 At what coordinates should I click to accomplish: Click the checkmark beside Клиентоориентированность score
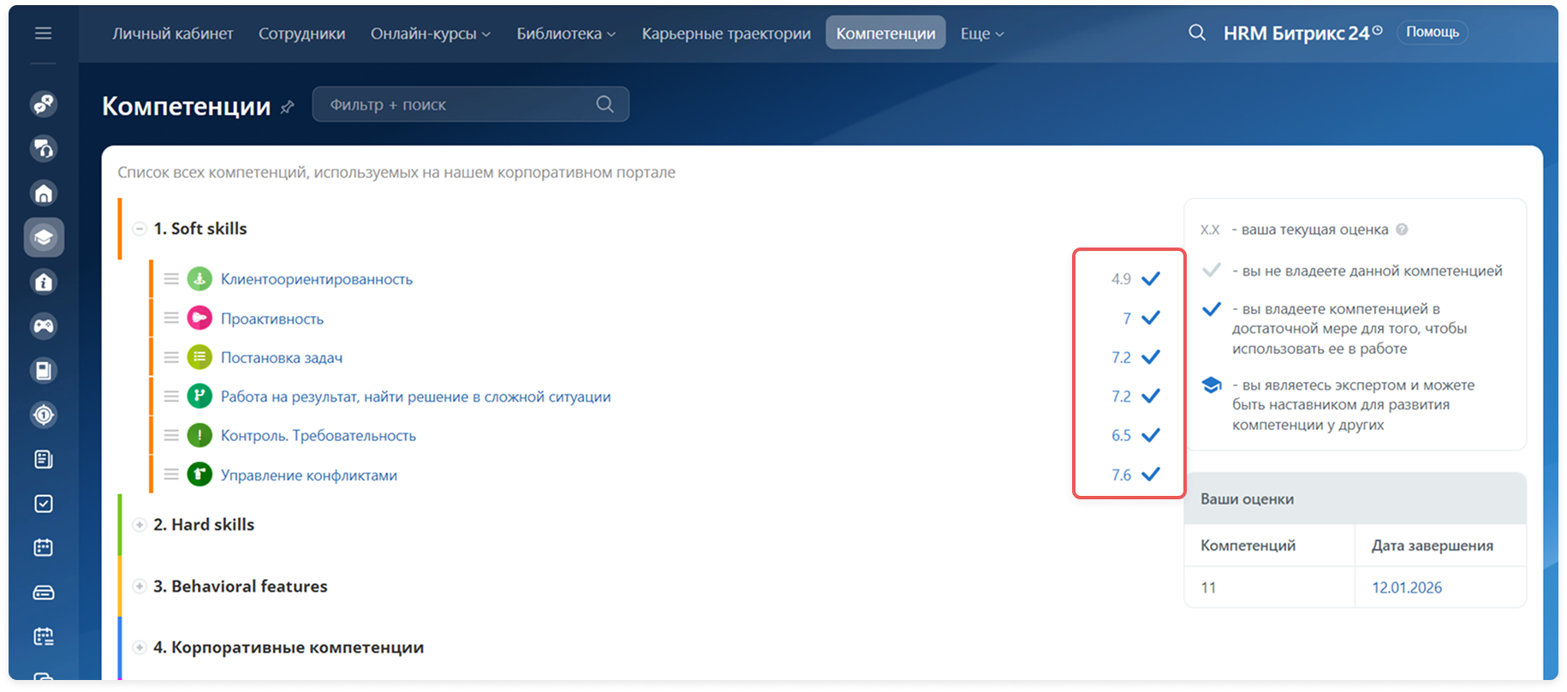point(1151,278)
